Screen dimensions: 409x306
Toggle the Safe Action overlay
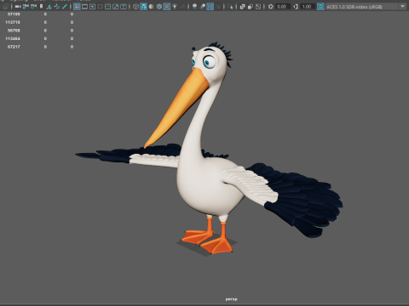click(116, 6)
